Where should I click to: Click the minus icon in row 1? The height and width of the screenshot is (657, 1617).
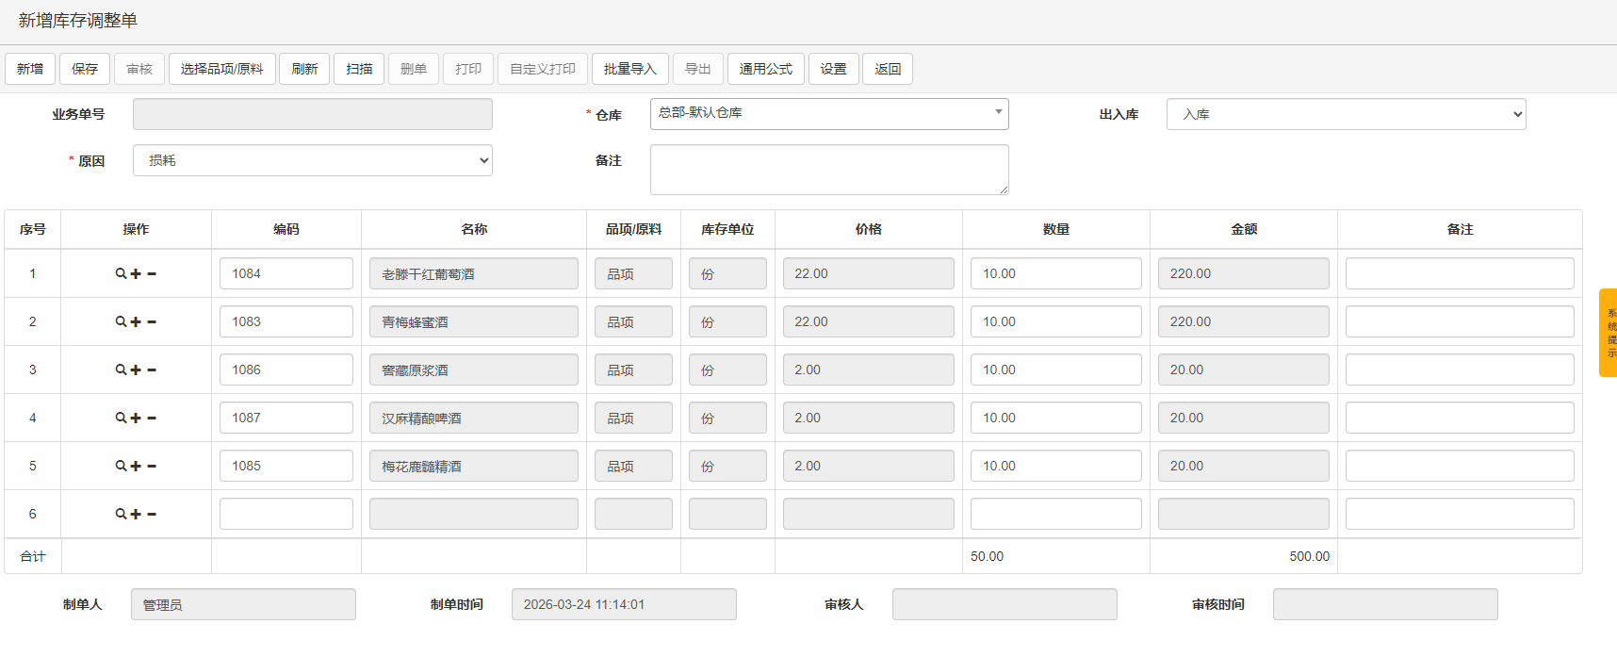tap(152, 274)
